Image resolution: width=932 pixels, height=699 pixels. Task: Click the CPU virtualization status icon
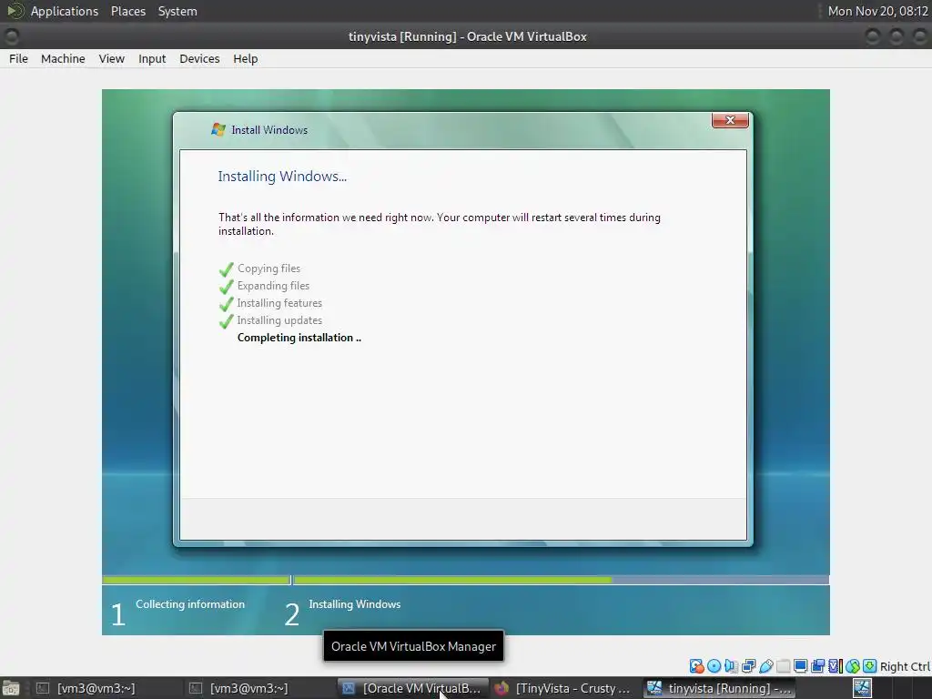(x=836, y=666)
